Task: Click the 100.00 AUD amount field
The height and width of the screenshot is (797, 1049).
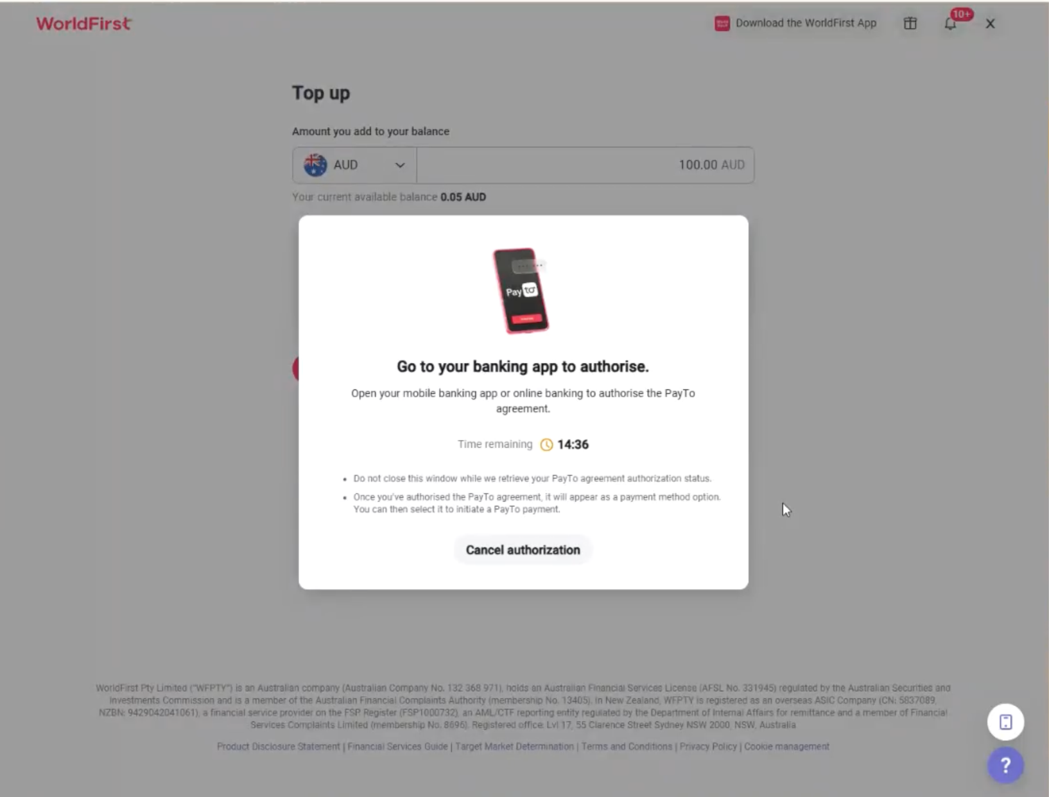Action: [585, 165]
